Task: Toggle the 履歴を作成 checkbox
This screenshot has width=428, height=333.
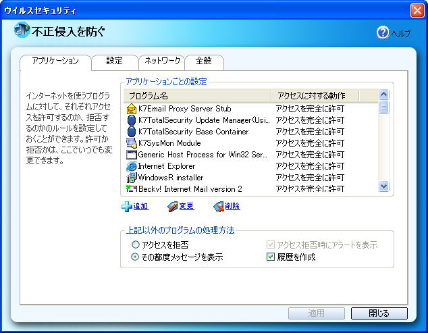Action: (x=271, y=257)
